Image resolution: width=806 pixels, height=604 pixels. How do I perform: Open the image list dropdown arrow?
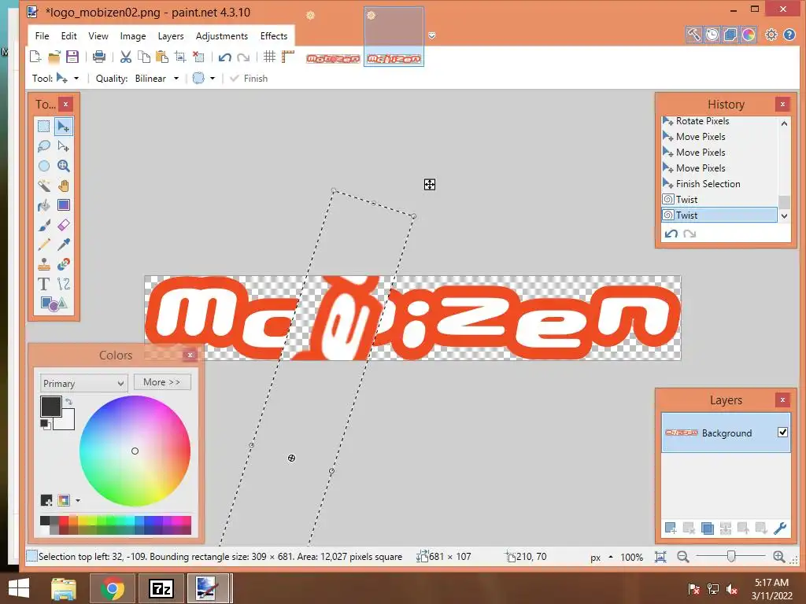click(432, 35)
